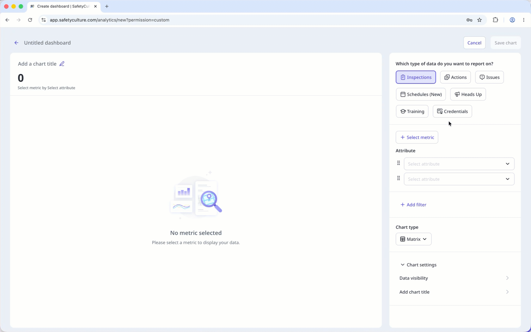Click the site information icon in address bar
This screenshot has height=332, width=531.
coord(44,20)
